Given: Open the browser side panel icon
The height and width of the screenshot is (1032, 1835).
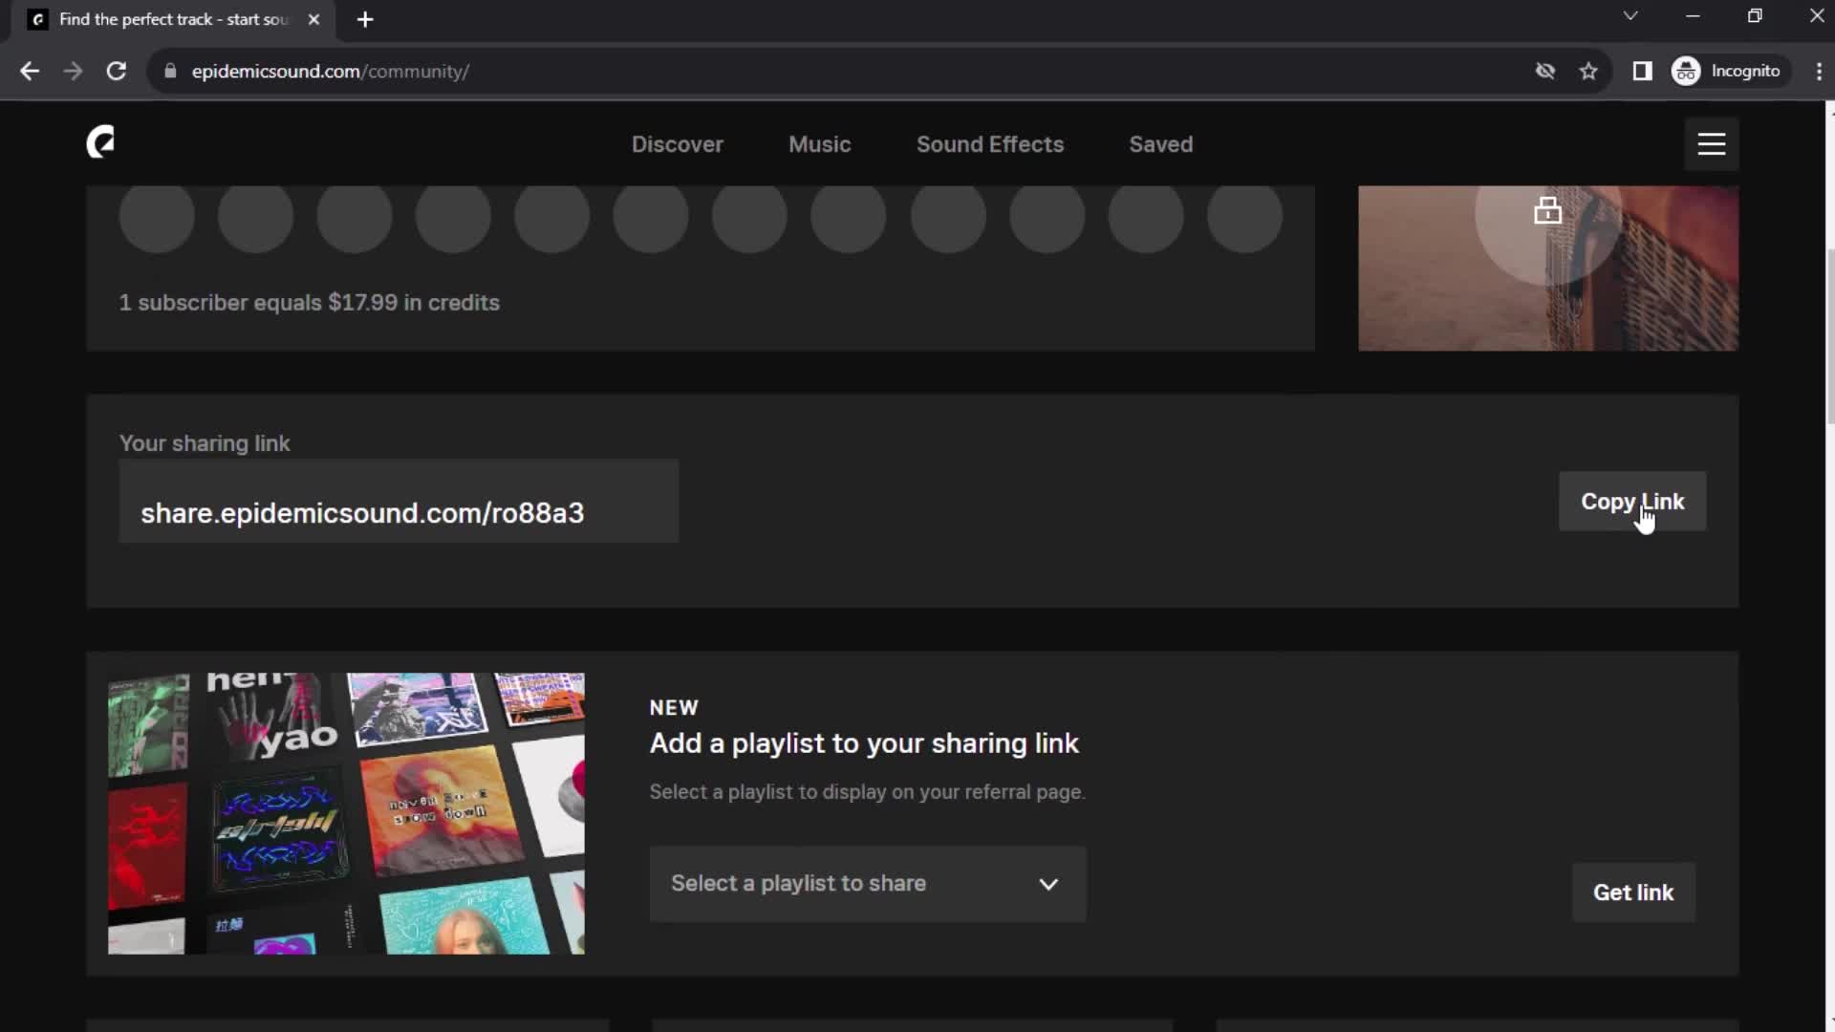Looking at the screenshot, I should [x=1642, y=71].
